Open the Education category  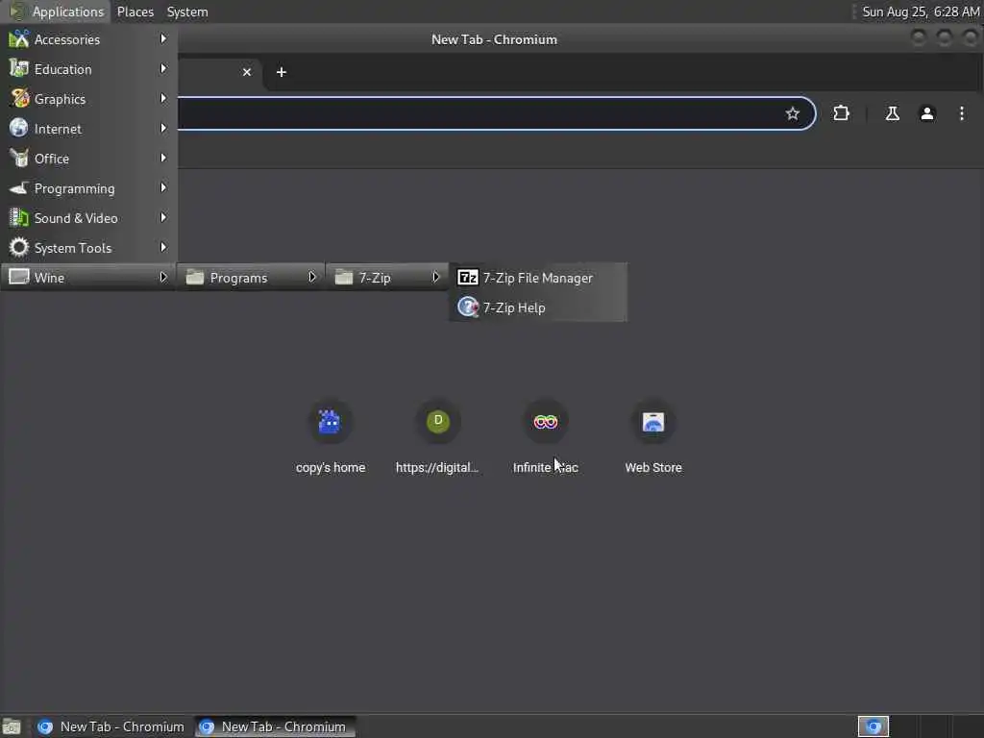[x=87, y=69]
